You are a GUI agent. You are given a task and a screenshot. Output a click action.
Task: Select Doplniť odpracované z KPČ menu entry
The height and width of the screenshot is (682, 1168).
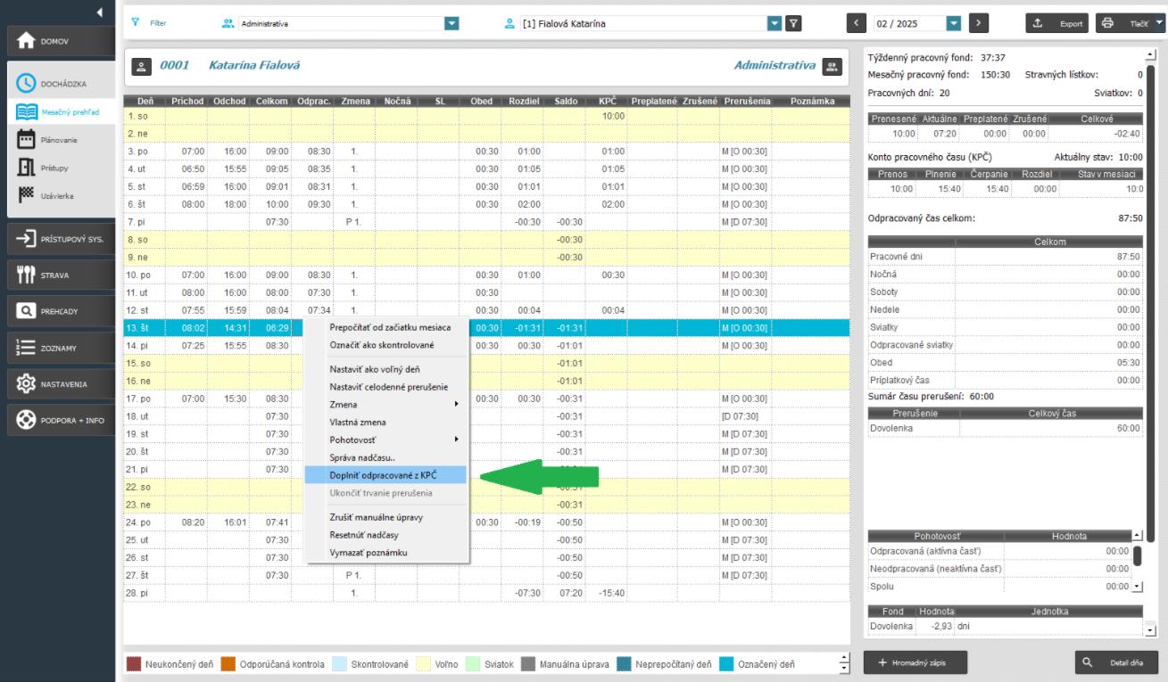point(384,475)
